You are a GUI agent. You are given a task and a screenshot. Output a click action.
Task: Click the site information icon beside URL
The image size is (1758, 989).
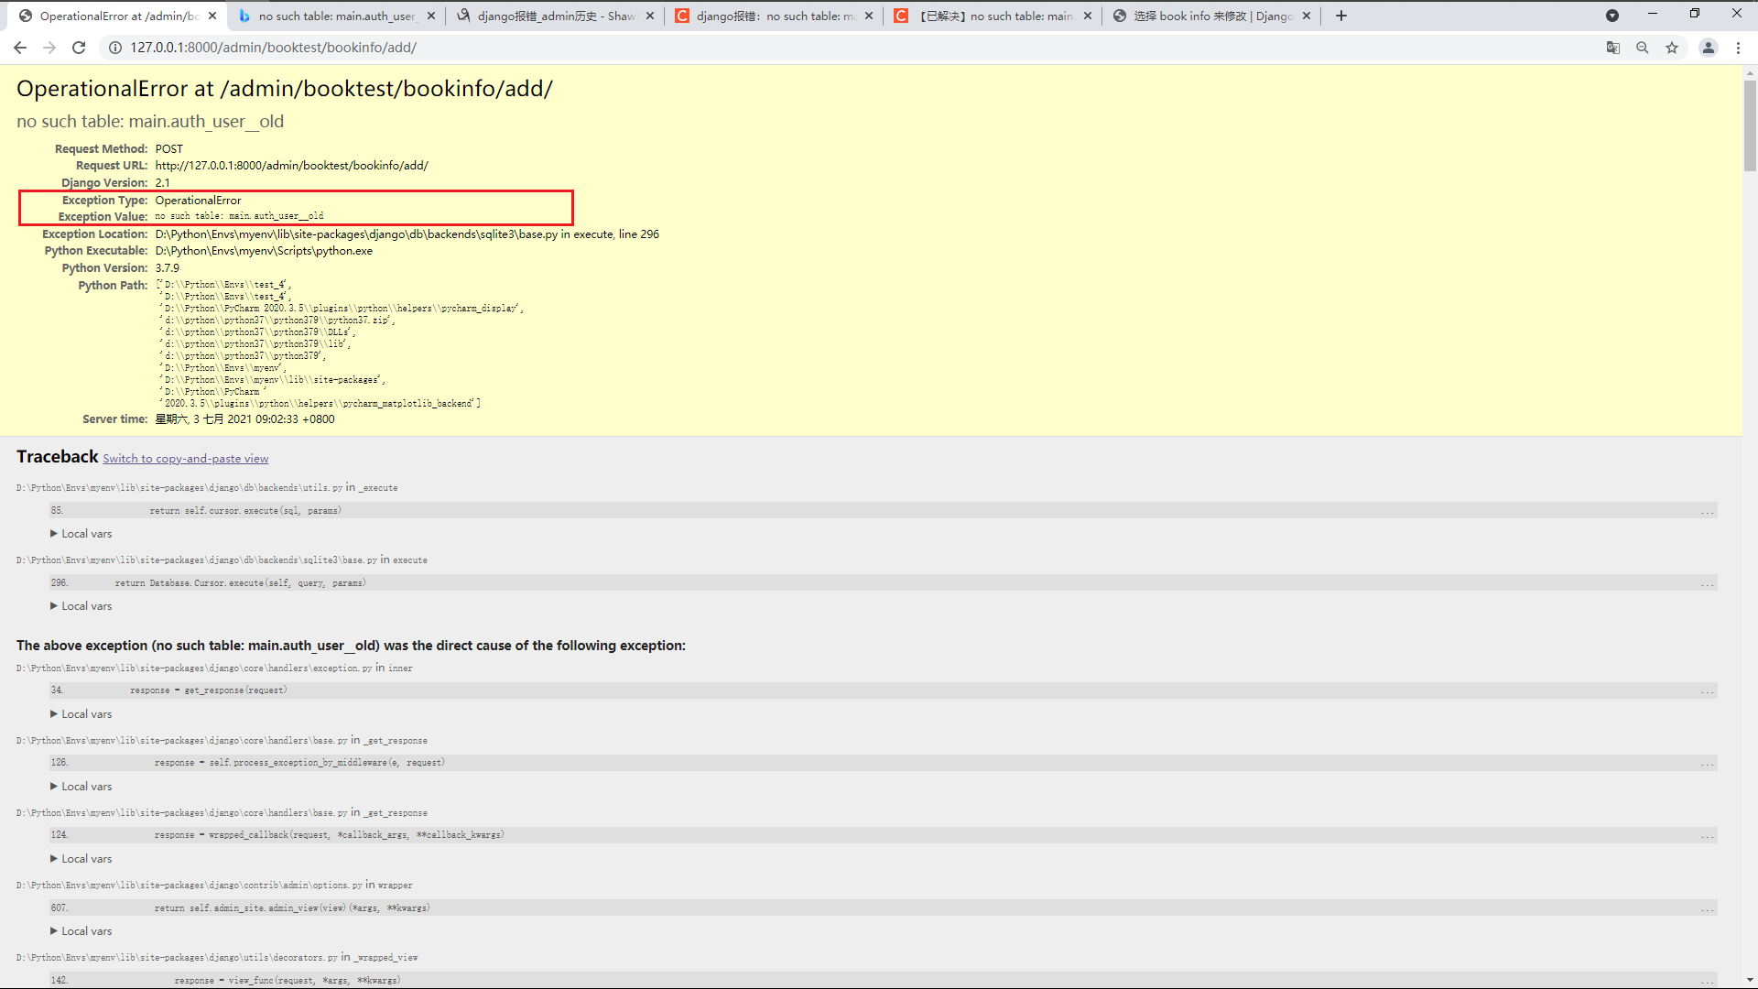click(x=115, y=48)
